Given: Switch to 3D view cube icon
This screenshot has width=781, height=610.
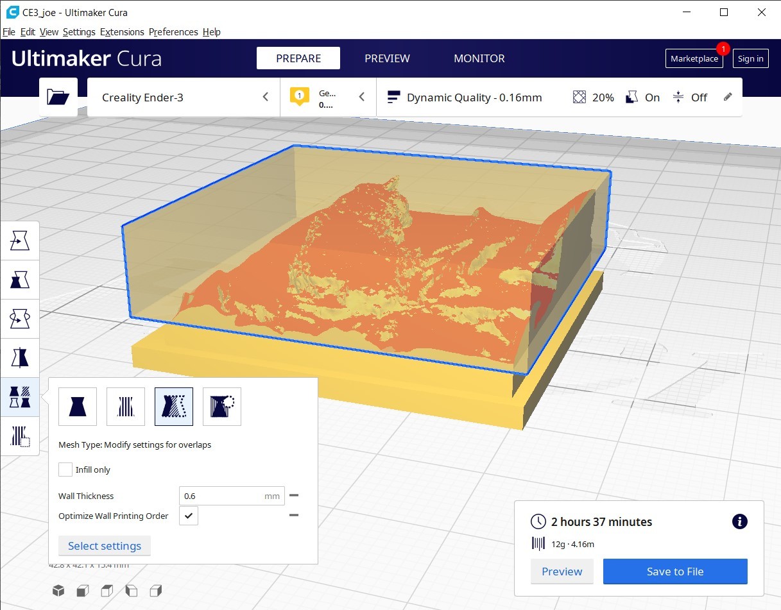Looking at the screenshot, I should (x=58, y=590).
